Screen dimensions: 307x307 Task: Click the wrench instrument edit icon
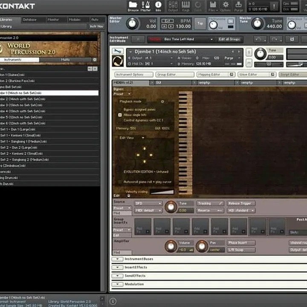(x=118, y=51)
